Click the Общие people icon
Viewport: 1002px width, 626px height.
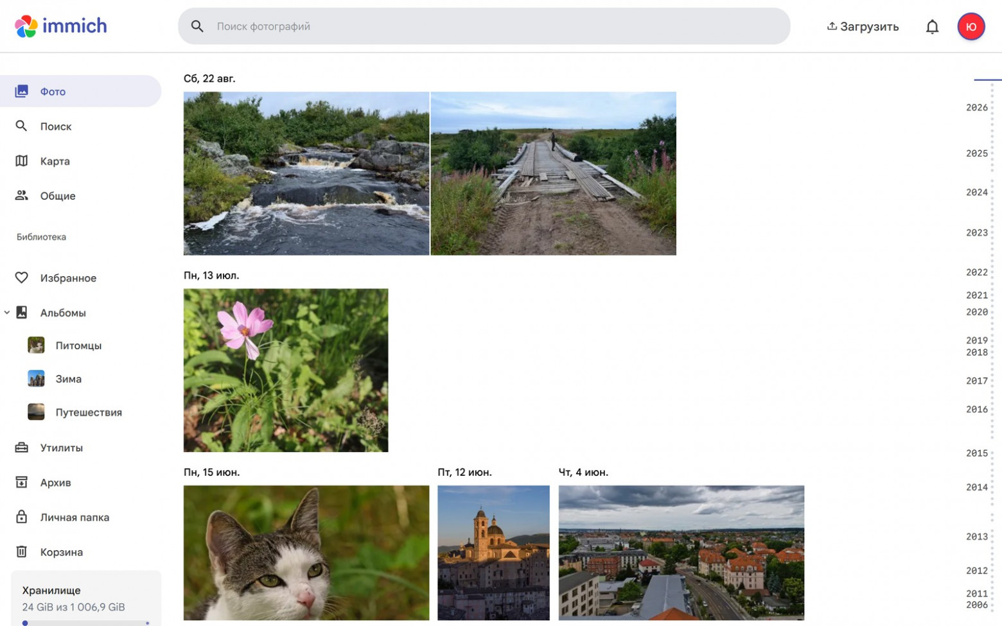(x=22, y=195)
